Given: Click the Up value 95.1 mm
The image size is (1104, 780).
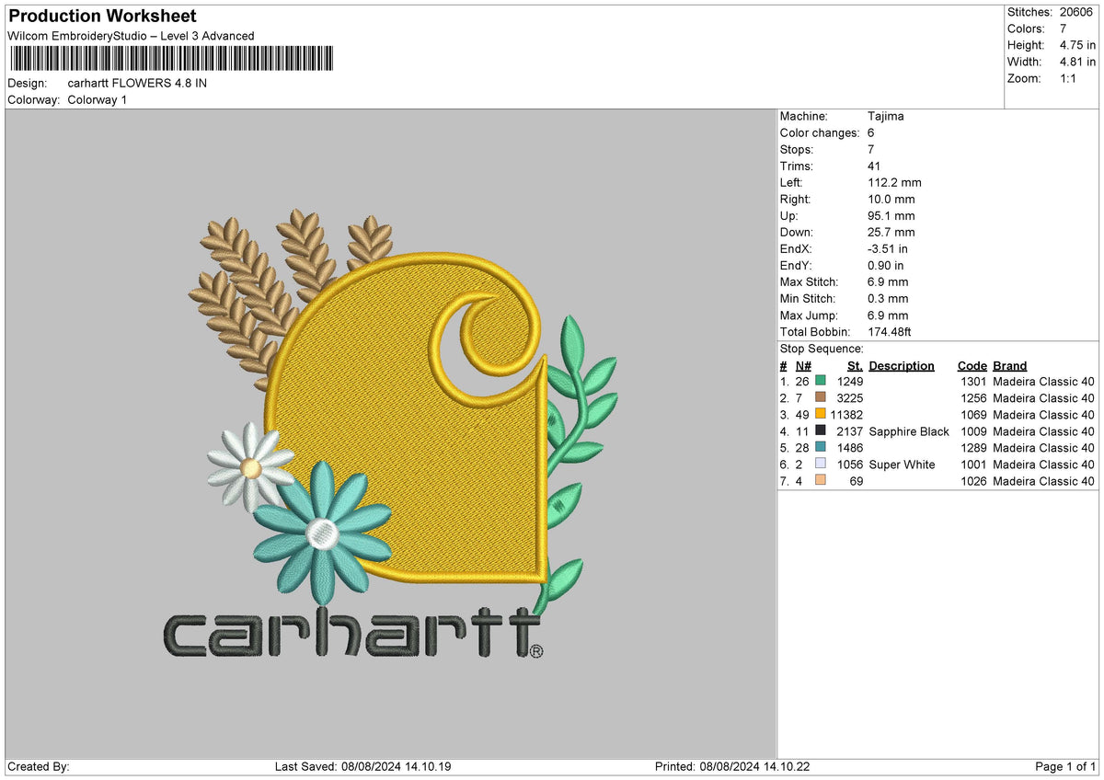Looking at the screenshot, I should (x=891, y=215).
